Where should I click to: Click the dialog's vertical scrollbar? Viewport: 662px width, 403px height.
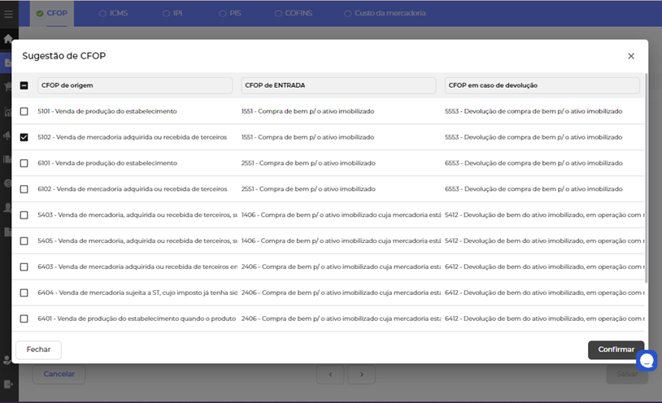647,179
